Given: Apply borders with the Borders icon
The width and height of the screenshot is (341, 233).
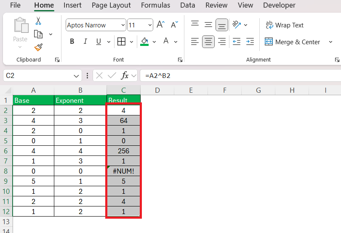Looking at the screenshot, I should tap(121, 41).
